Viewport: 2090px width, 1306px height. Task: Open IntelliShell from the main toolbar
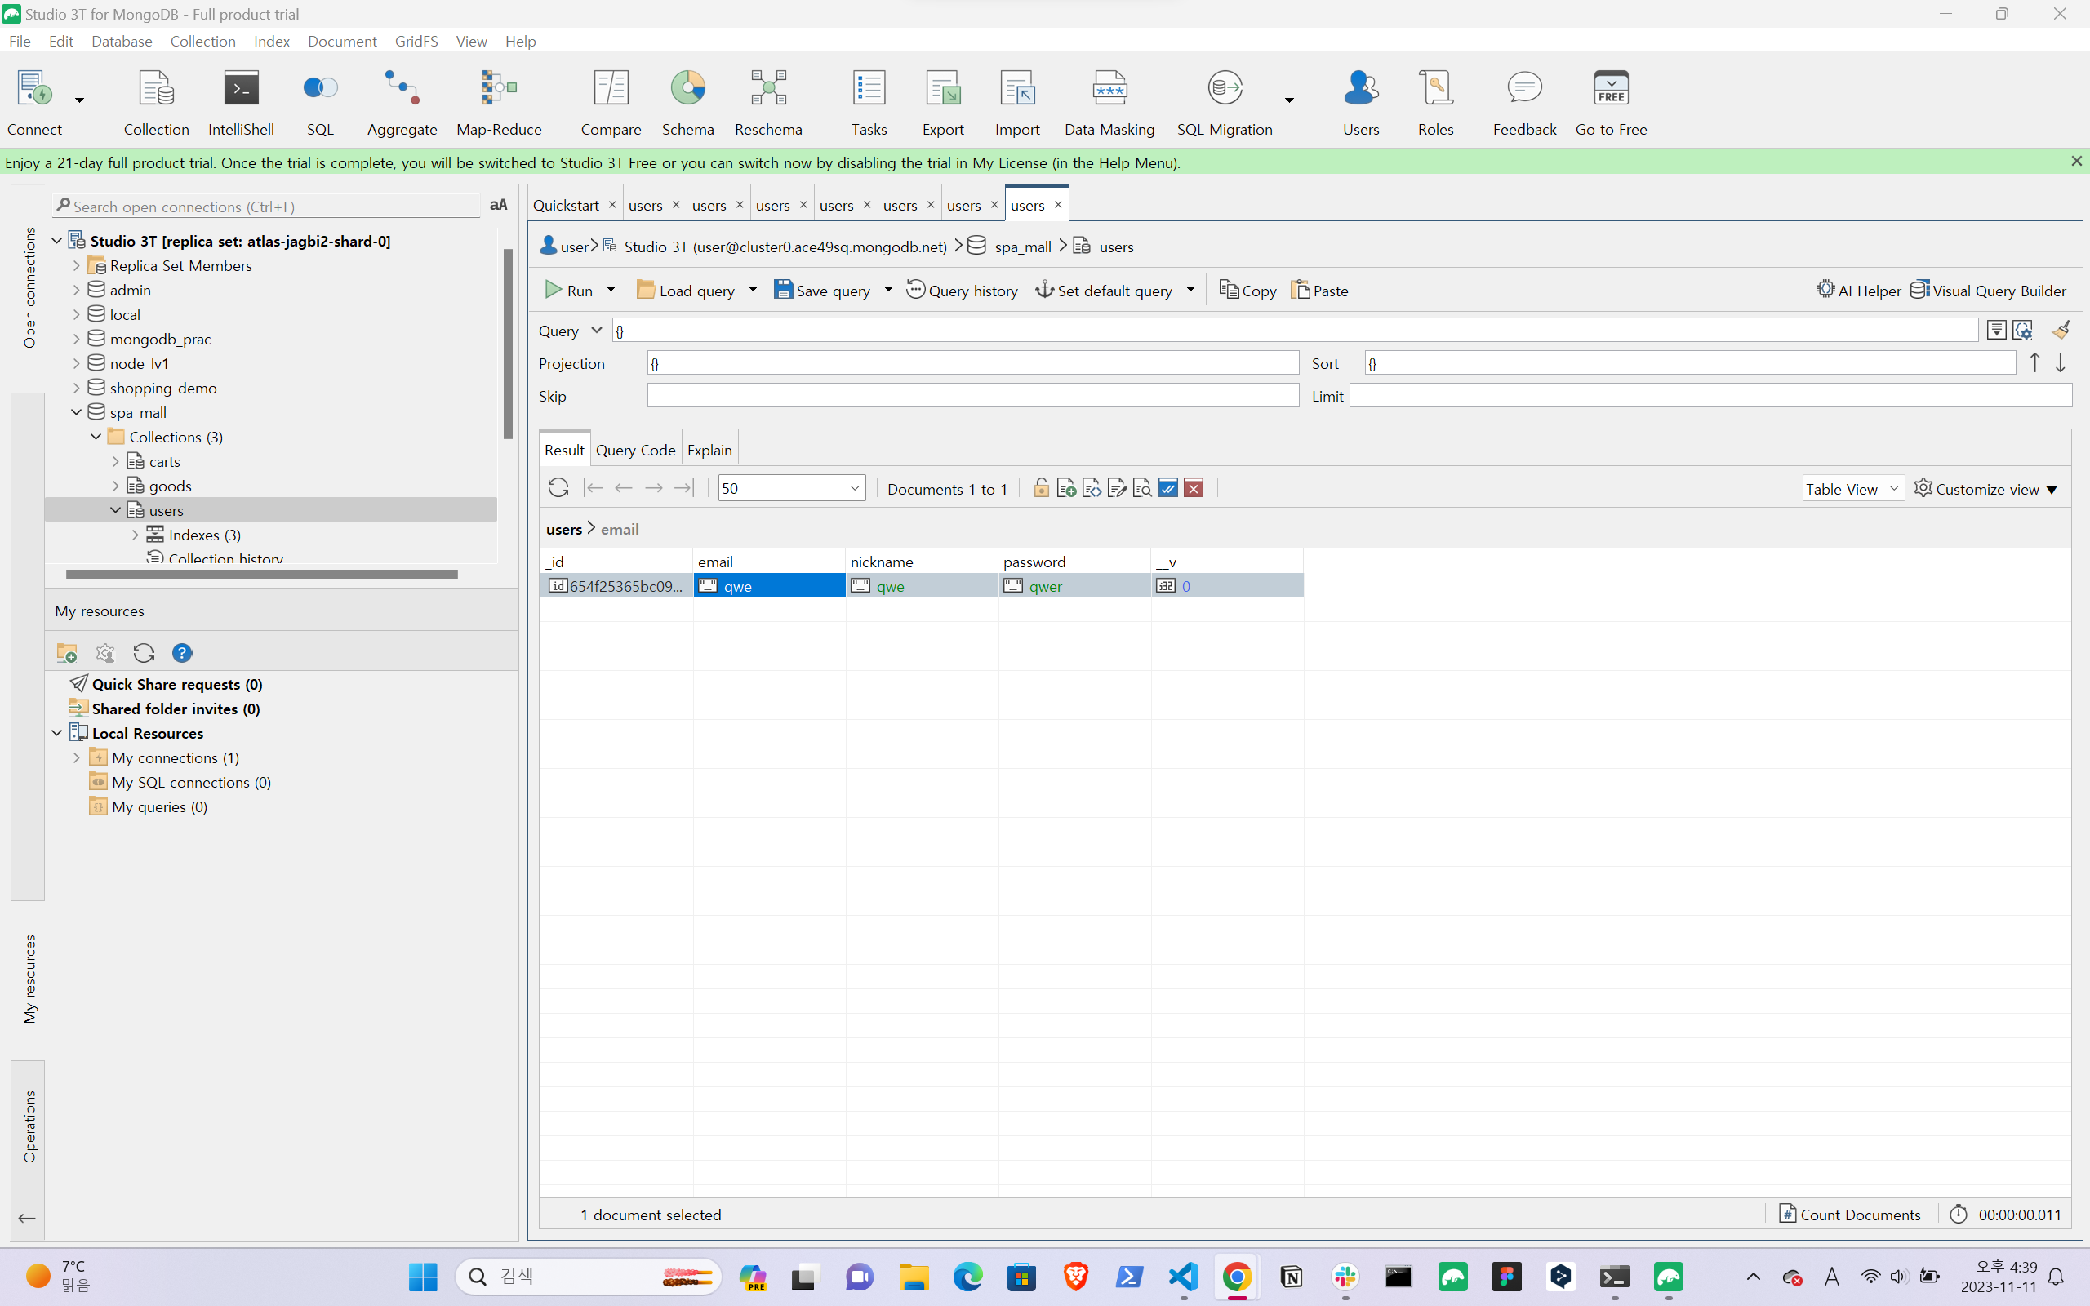click(241, 102)
